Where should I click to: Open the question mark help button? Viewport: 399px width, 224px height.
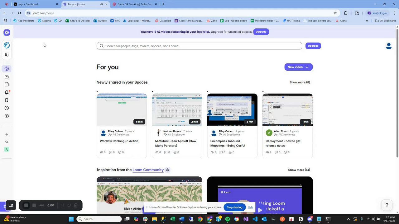(x=387, y=205)
